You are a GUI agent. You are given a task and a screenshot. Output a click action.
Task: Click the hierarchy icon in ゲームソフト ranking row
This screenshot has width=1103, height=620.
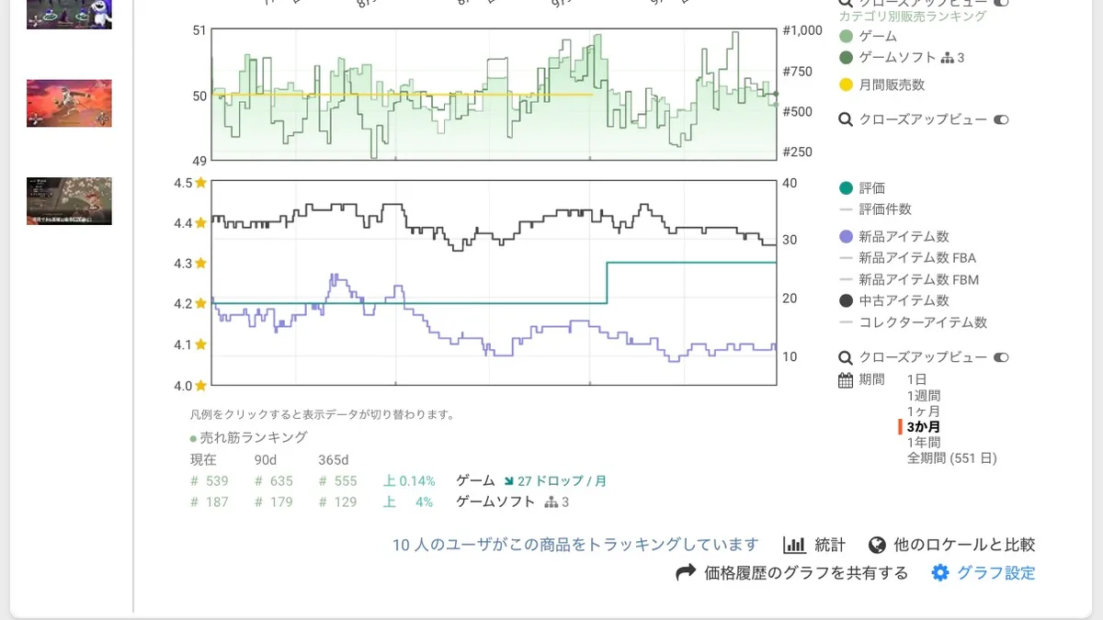point(551,502)
